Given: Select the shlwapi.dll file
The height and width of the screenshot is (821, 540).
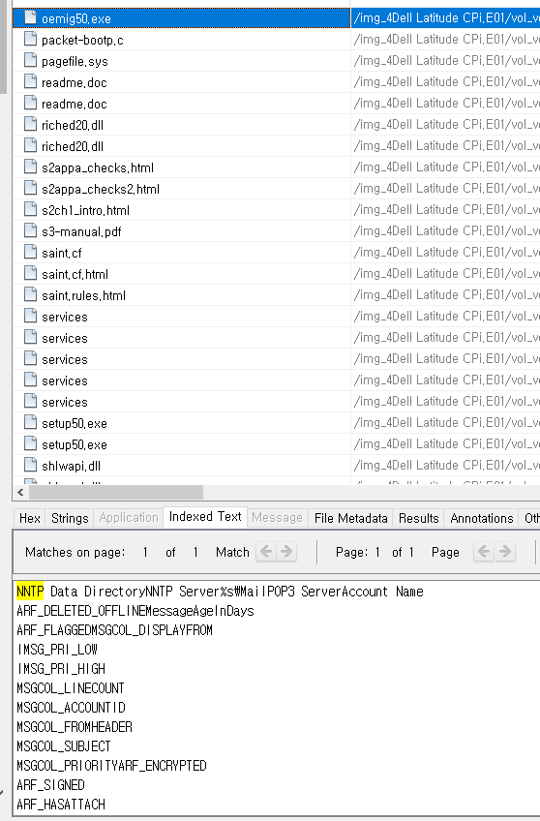Looking at the screenshot, I should (71, 466).
